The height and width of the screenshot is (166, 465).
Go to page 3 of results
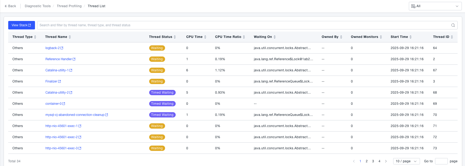click(373, 161)
